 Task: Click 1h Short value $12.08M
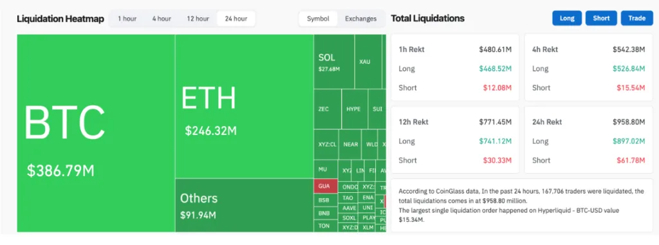tap(497, 88)
